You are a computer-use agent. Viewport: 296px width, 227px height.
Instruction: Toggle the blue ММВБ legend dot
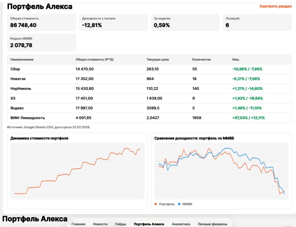point(179,204)
